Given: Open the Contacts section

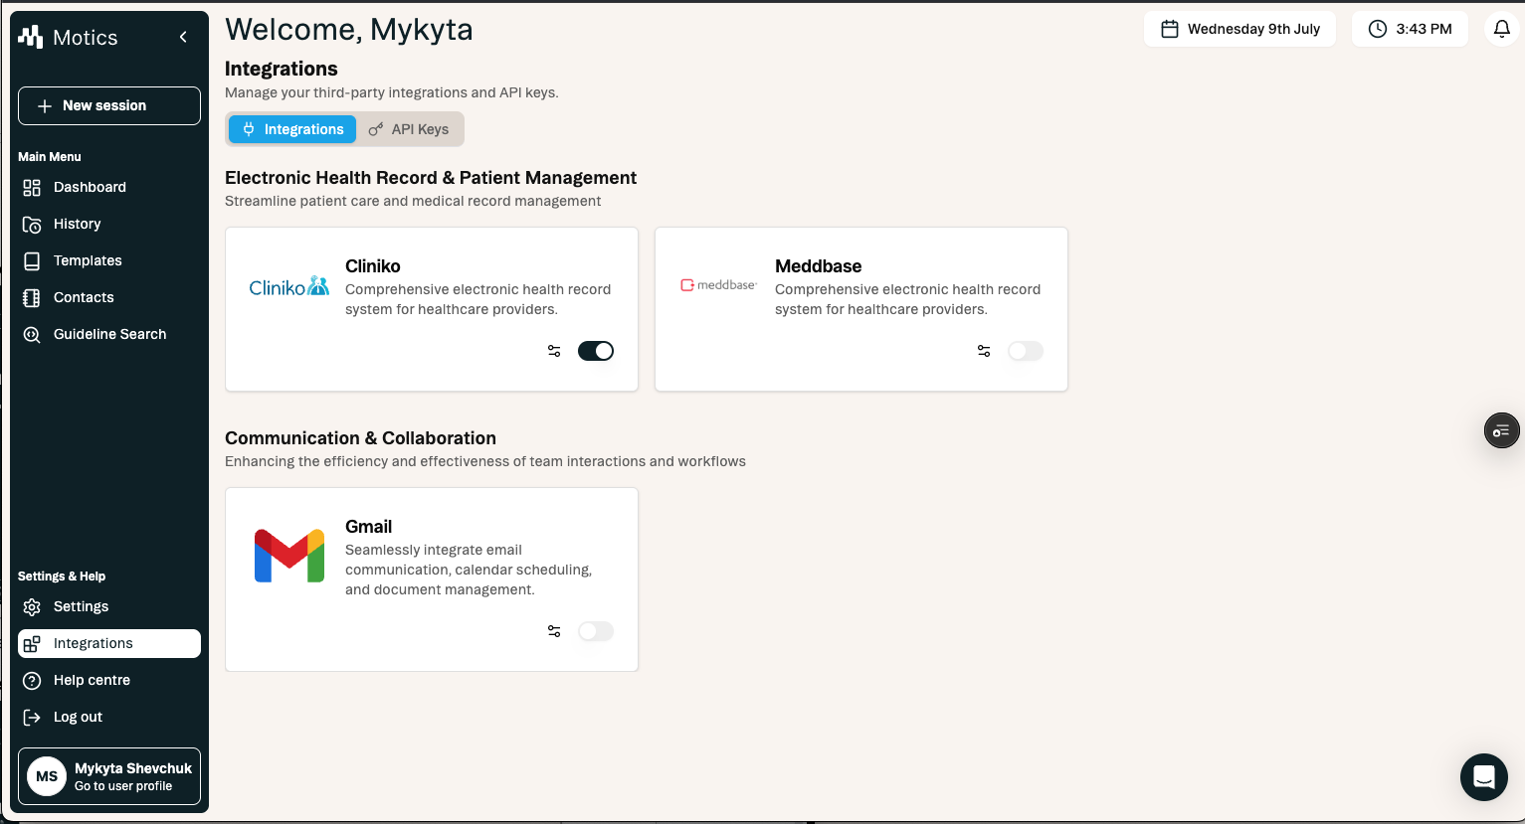Looking at the screenshot, I should point(109,297).
